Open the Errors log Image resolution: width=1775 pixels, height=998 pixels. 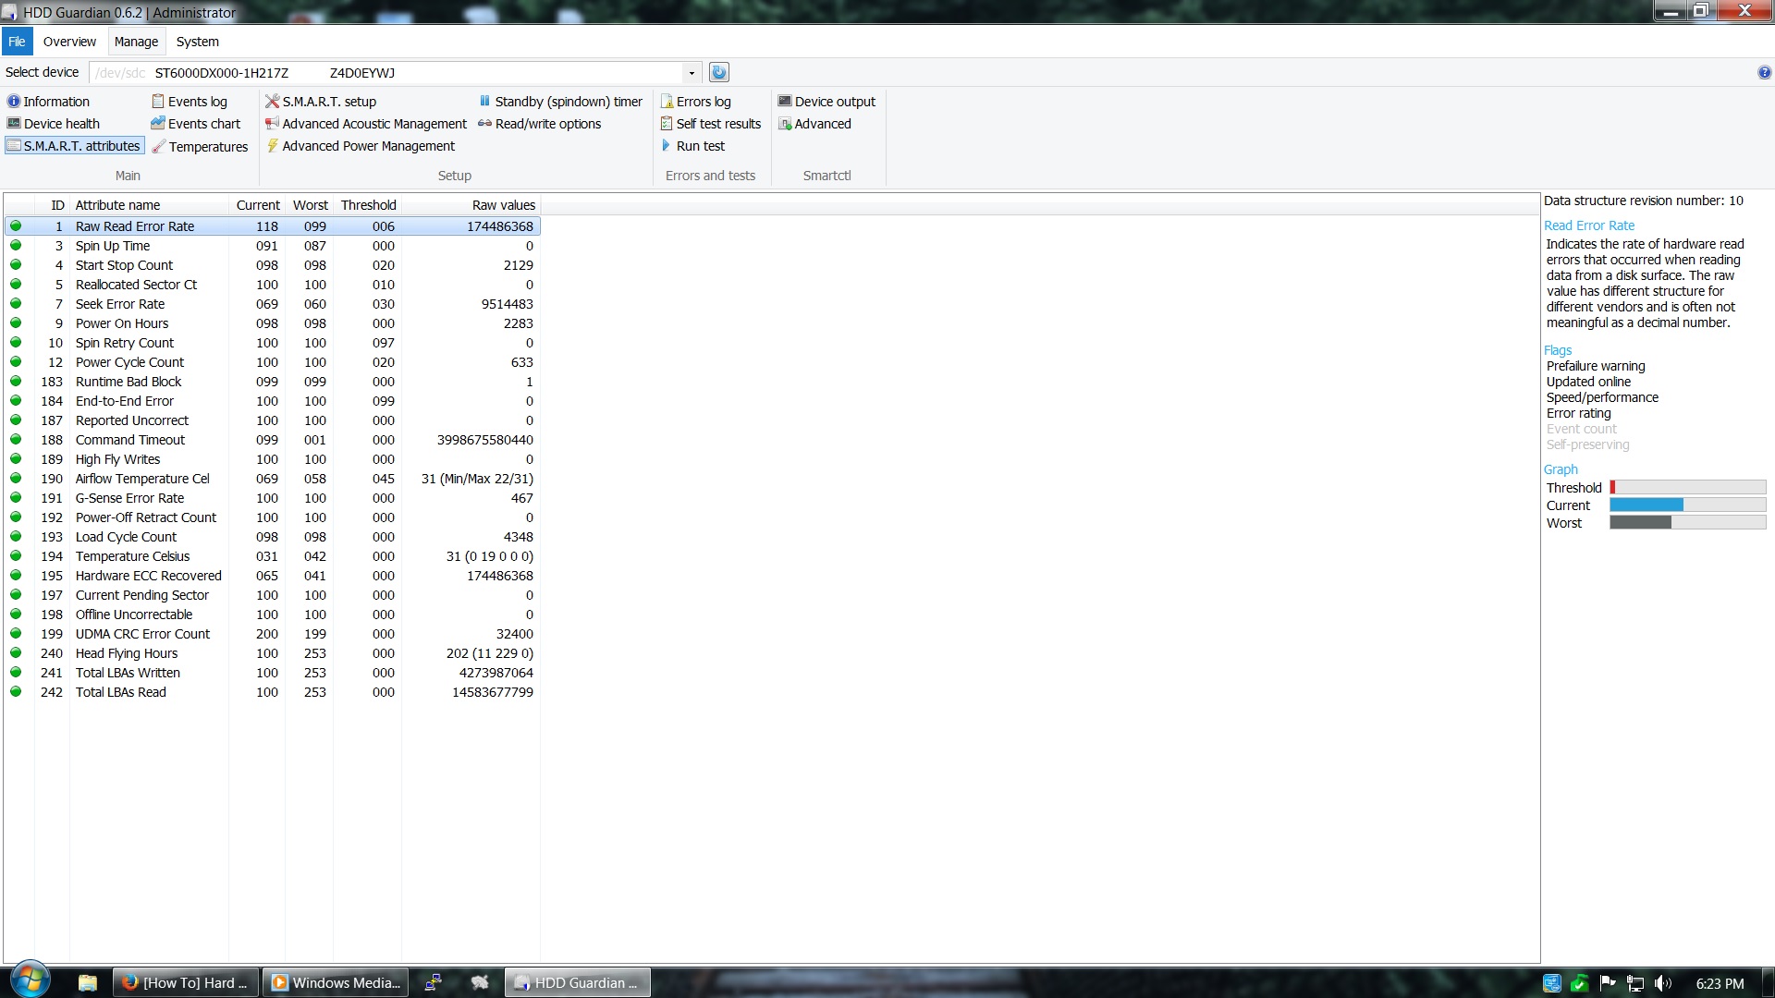(x=695, y=102)
